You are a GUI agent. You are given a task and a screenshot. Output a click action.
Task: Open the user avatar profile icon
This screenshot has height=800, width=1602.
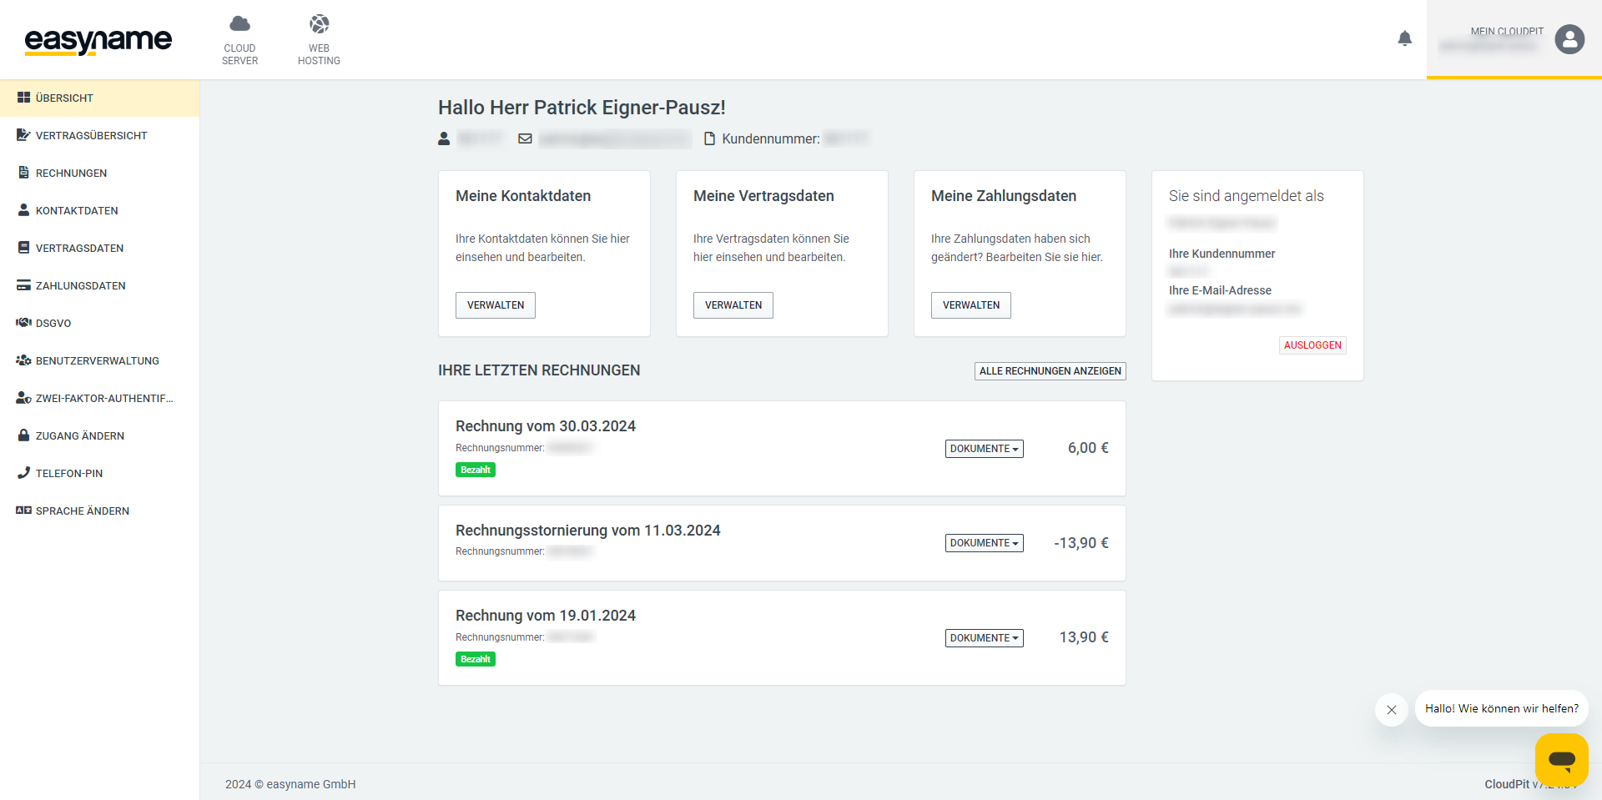[x=1569, y=39]
